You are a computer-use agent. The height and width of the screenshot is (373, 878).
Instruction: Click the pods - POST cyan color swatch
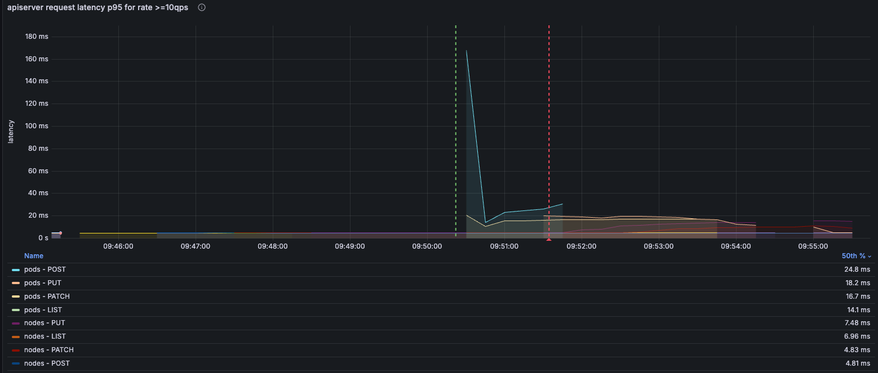16,270
